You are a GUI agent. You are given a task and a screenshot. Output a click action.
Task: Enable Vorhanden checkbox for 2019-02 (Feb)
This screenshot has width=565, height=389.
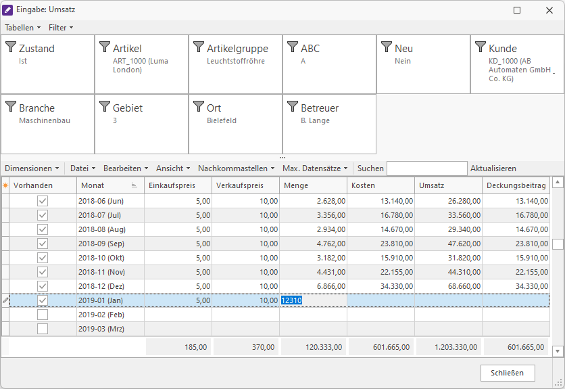pyautogui.click(x=43, y=315)
